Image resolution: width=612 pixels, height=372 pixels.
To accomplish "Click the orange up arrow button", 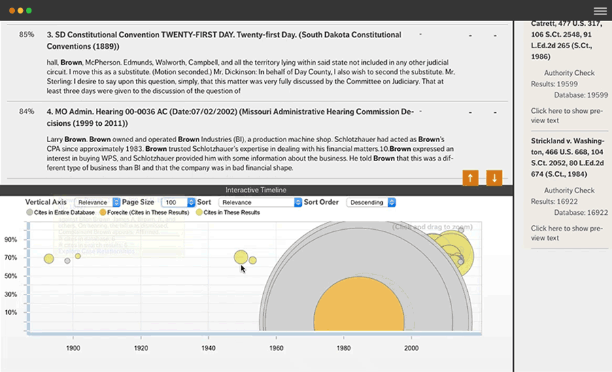I will click(x=470, y=178).
